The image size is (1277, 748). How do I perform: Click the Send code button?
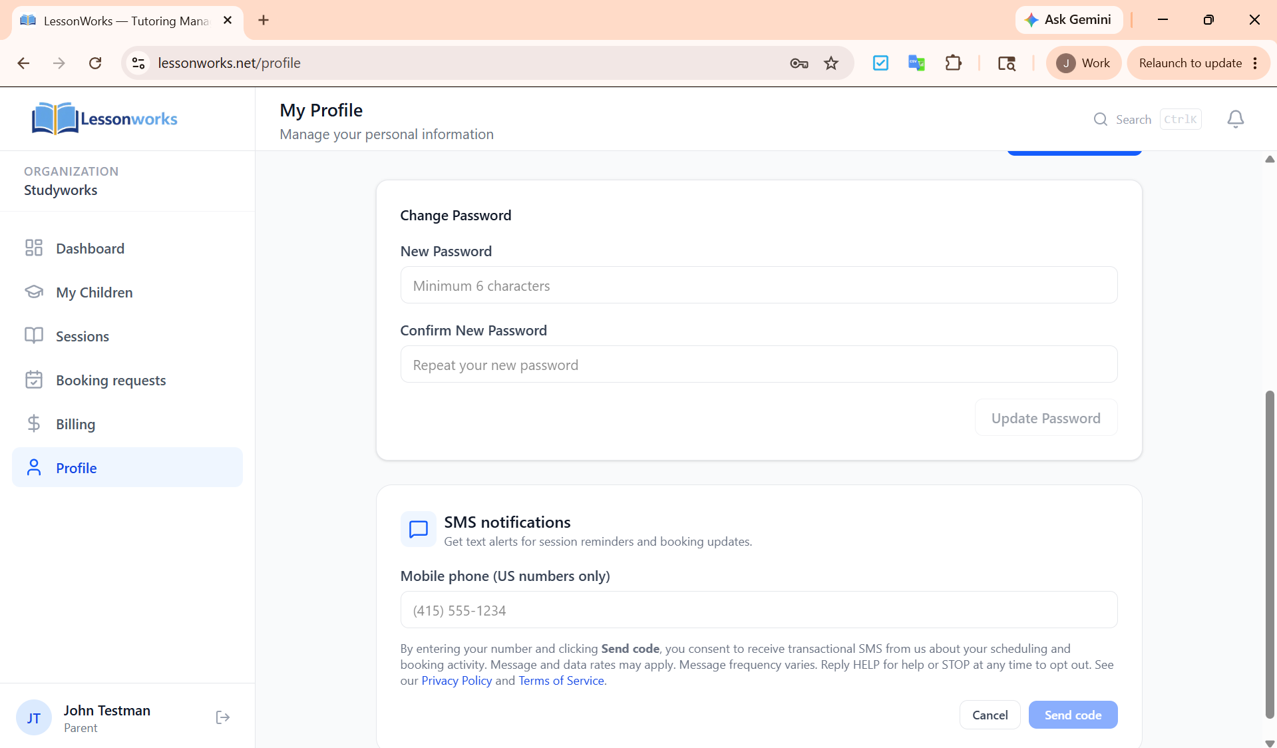1073,715
